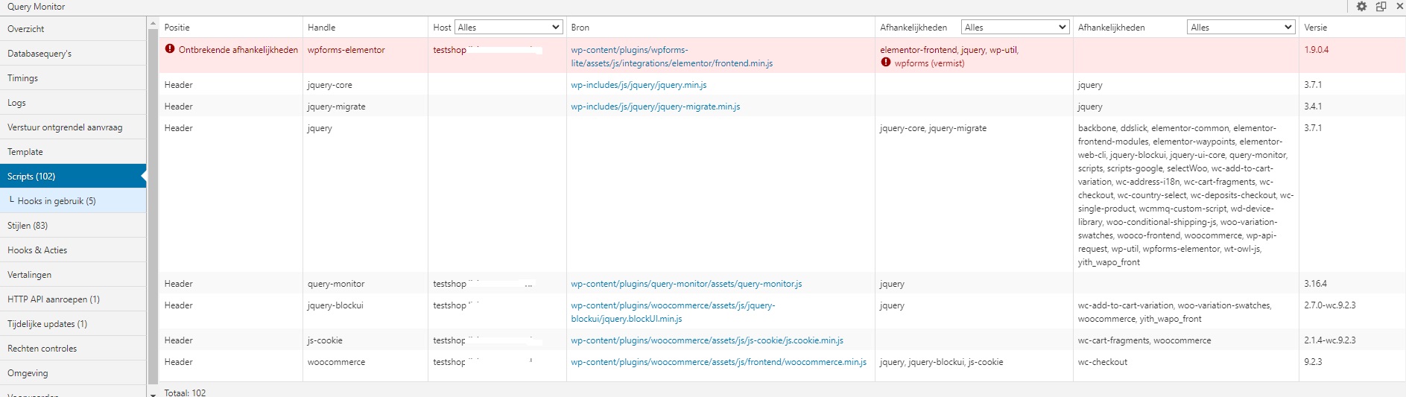Open the Vertalingen panel

(73, 274)
